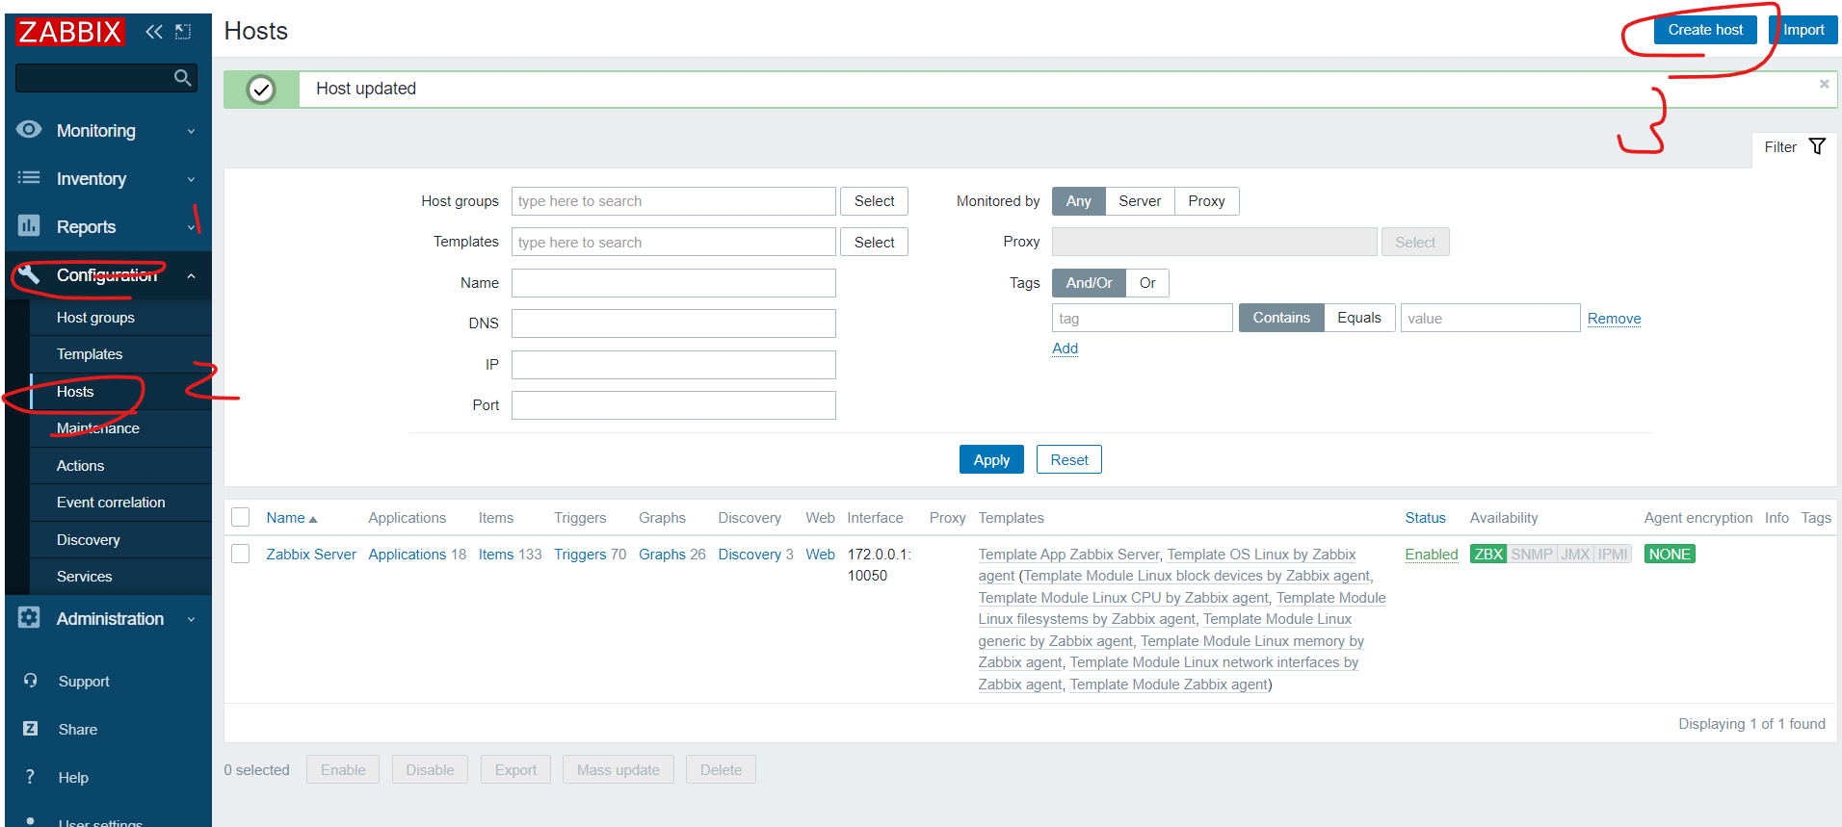
Task: Collapse the Configuration menu chevron
Action: 191,276
